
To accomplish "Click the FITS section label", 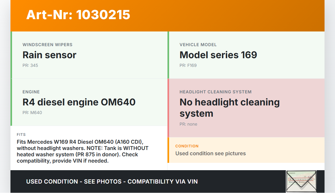I will tap(21, 135).
